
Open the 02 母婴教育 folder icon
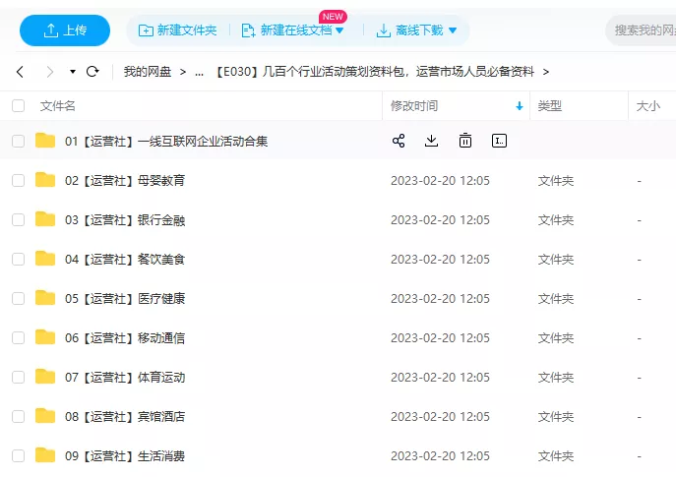click(45, 180)
